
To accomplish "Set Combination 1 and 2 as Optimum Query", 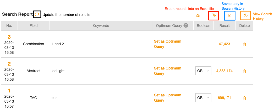I will coord(167,44).
